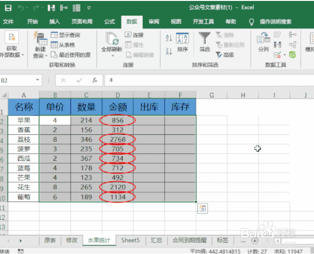Open the Name Box dropdown arrow
Viewport: 314px width, 254px height.
click(x=38, y=80)
